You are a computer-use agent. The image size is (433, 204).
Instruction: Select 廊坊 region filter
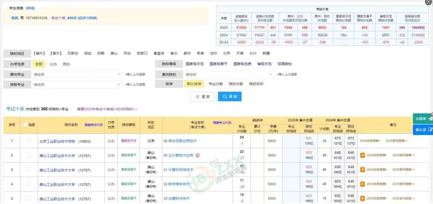187,53
